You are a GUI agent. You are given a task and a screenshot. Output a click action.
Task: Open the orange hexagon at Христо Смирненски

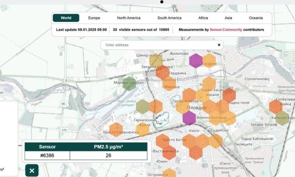116,130
